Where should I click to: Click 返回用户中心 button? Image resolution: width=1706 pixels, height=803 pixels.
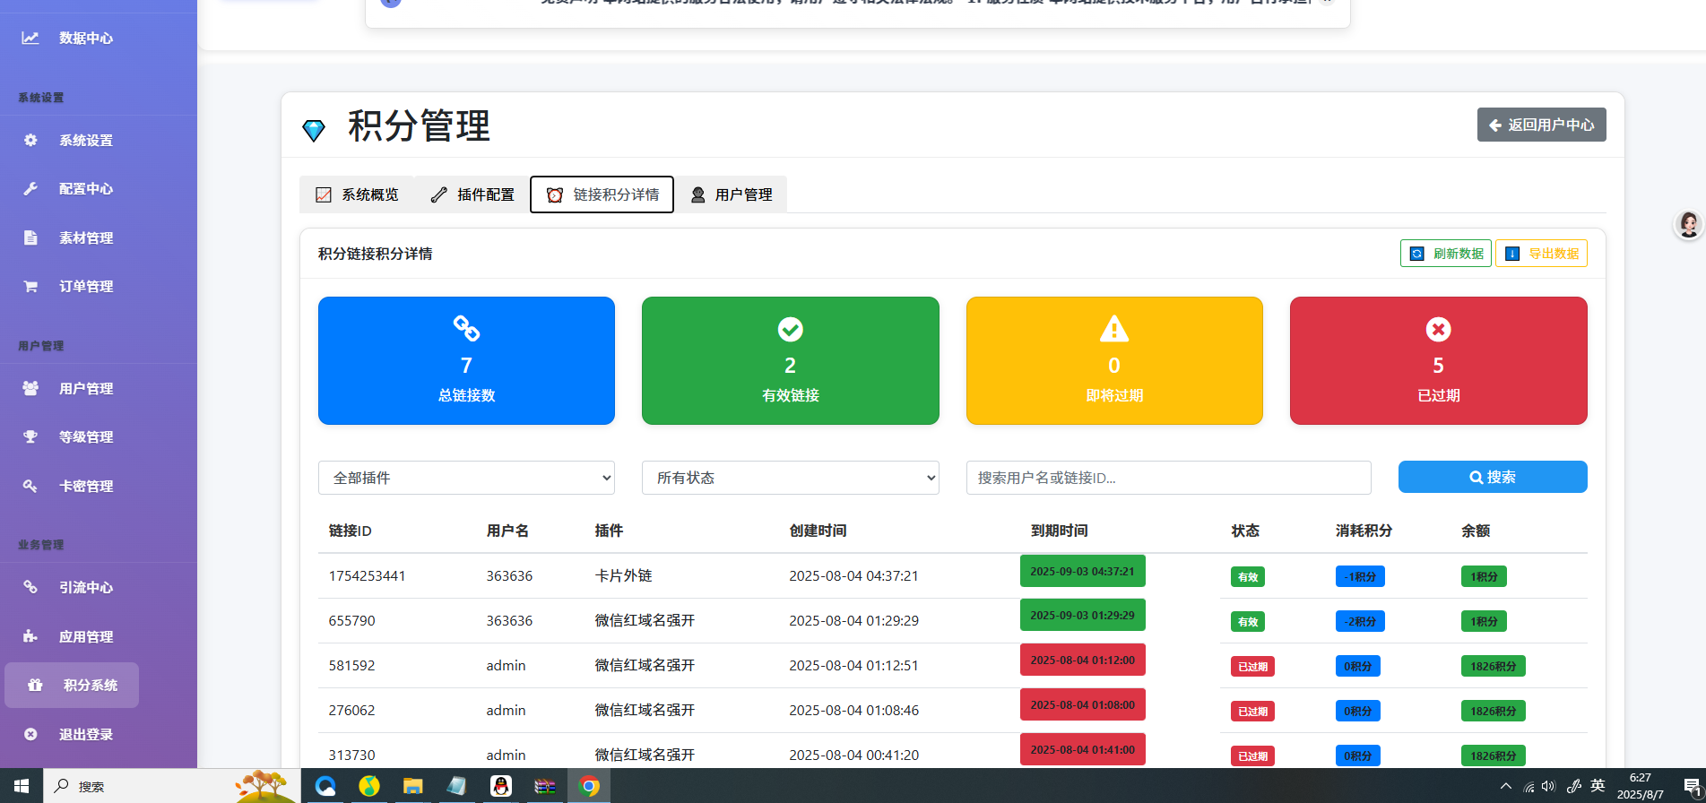1542,125
